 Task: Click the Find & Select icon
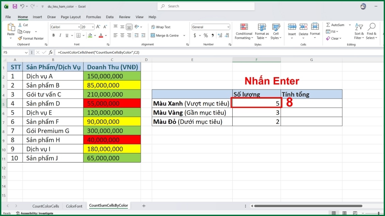[x=372, y=32]
